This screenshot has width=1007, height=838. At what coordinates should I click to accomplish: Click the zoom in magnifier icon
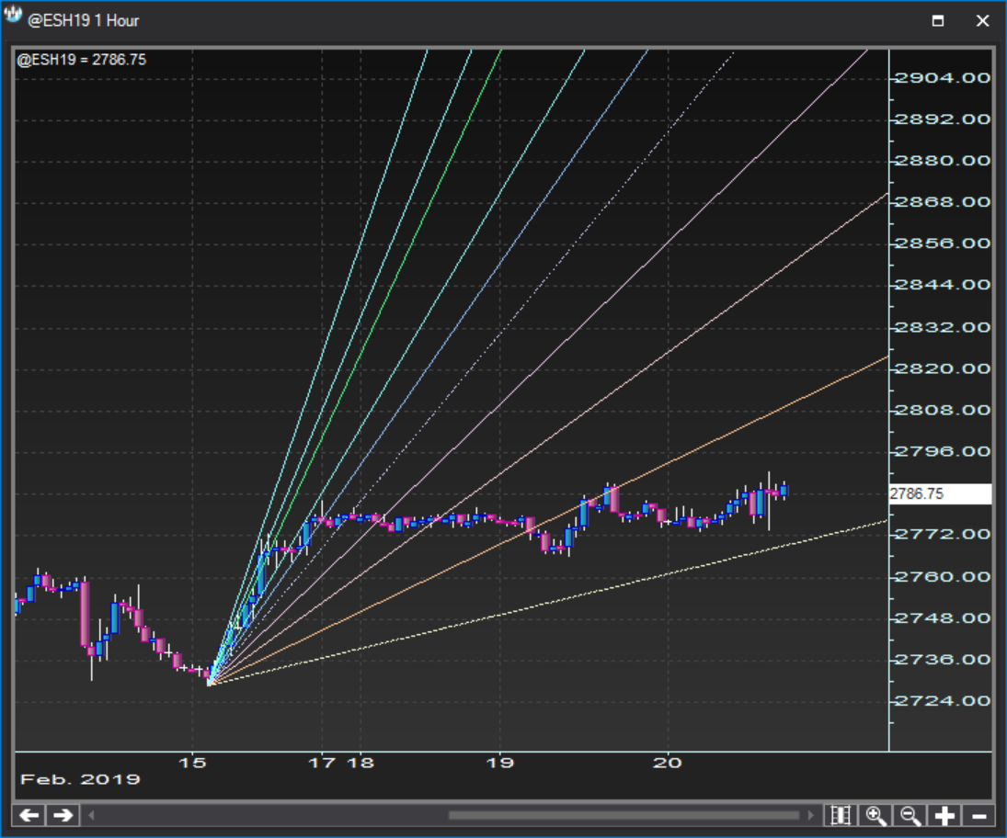pos(876,816)
